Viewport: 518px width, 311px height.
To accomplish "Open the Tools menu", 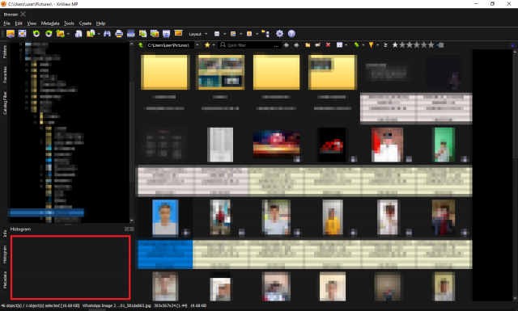I will (69, 23).
